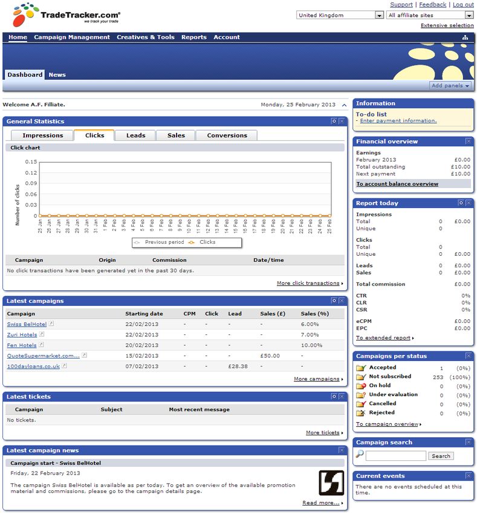Click the Accepted campaigns folder icon
The image size is (477, 514).
click(361, 368)
